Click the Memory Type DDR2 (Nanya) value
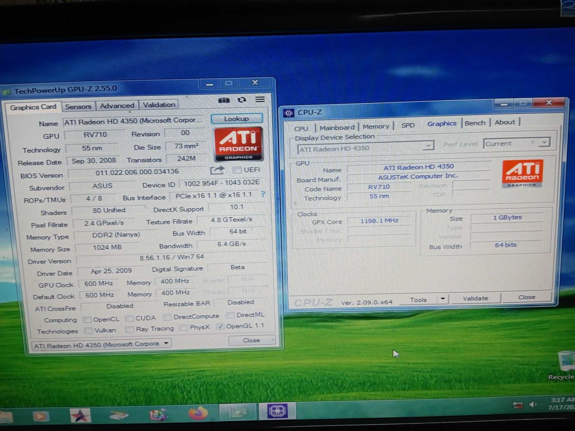575x431 pixels. 116,235
